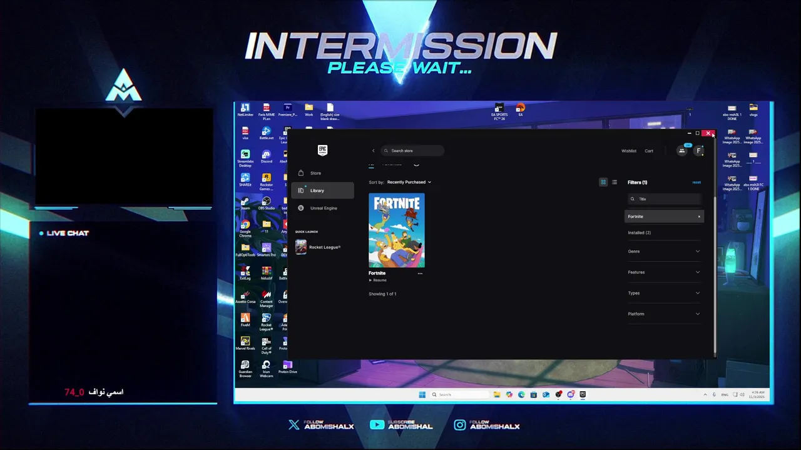Select the Premiere project desktop icon
This screenshot has width=801, height=450.
287,111
